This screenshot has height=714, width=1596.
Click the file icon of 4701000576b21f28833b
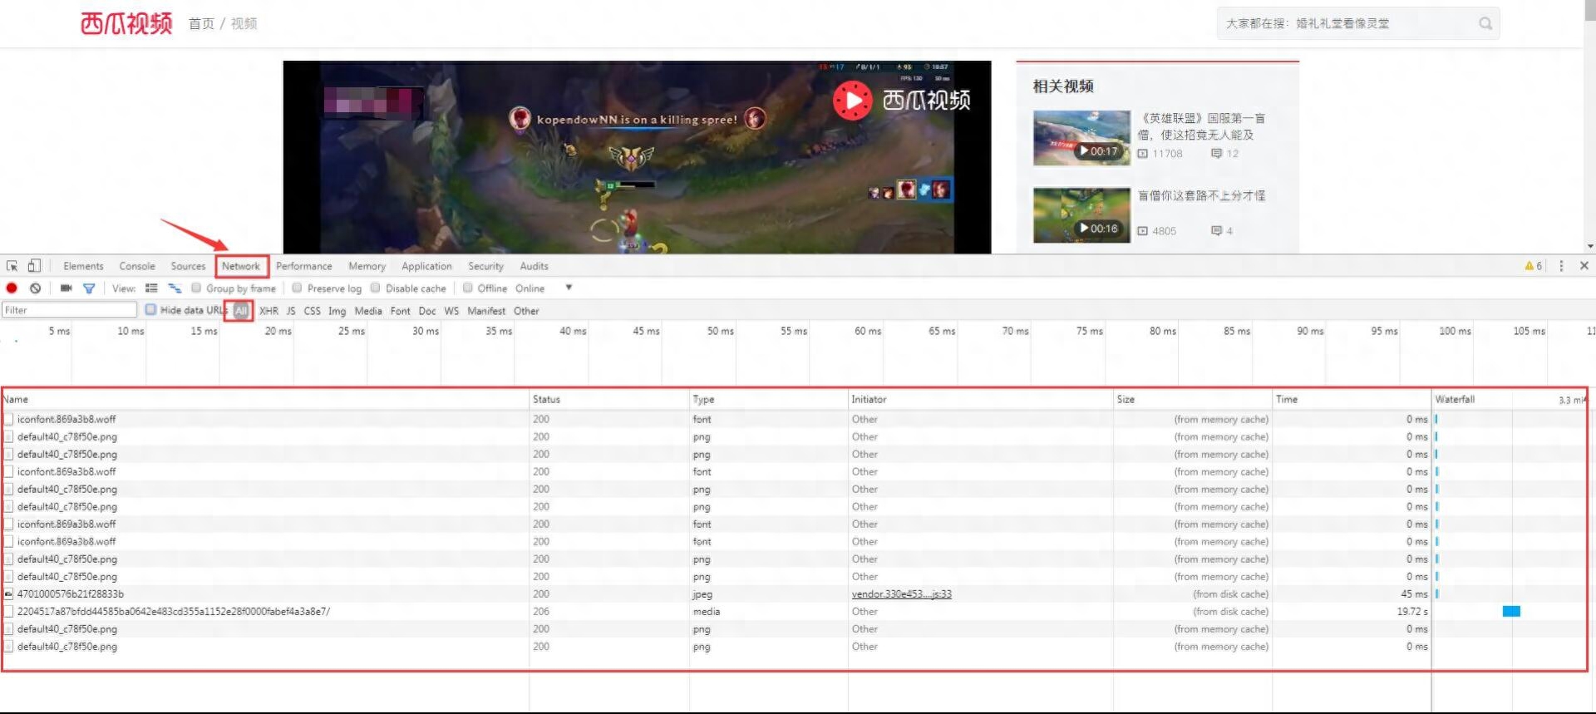point(8,594)
